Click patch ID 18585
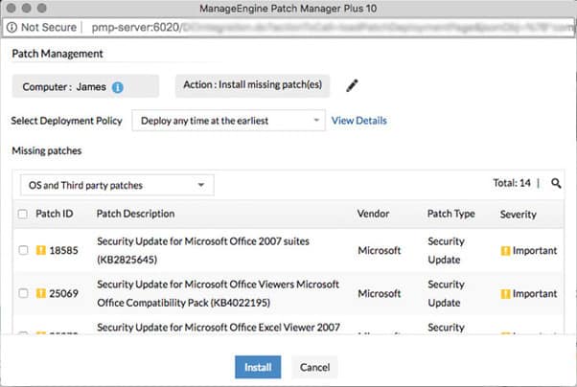This screenshot has height=387, width=577. tap(63, 251)
